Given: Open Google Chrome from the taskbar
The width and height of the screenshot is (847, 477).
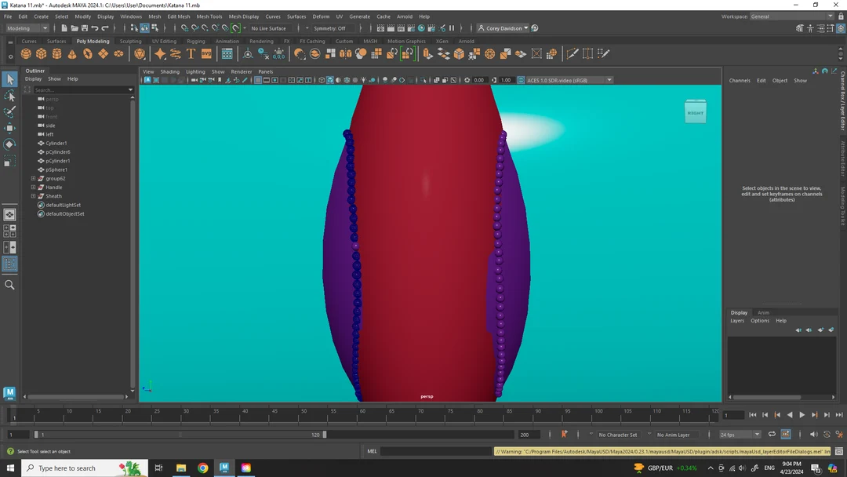Looking at the screenshot, I should pyautogui.click(x=203, y=468).
